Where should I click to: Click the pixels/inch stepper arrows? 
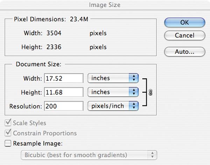click(134, 106)
